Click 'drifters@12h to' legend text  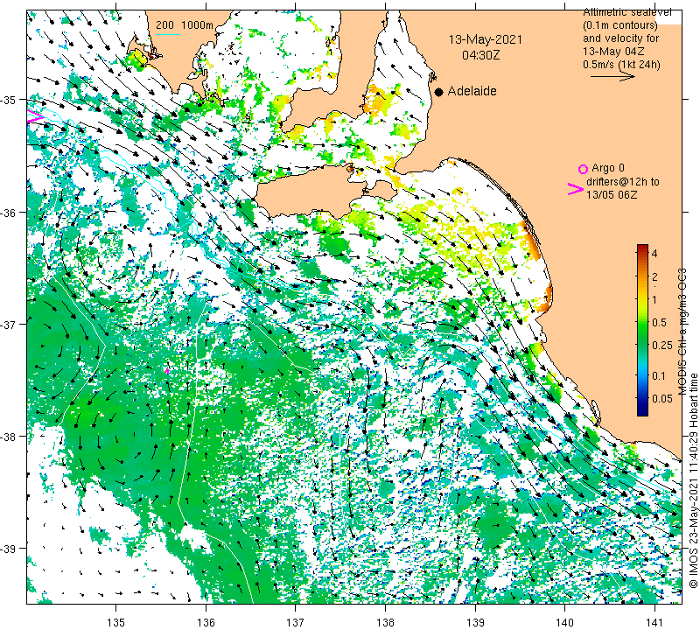[622, 182]
